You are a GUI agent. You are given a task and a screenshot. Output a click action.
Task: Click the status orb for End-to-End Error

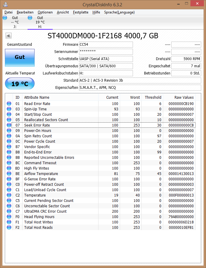pyautogui.click(x=9, y=152)
